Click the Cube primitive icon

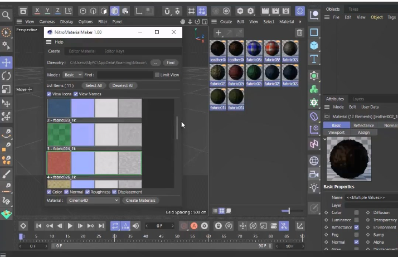click(x=314, y=46)
